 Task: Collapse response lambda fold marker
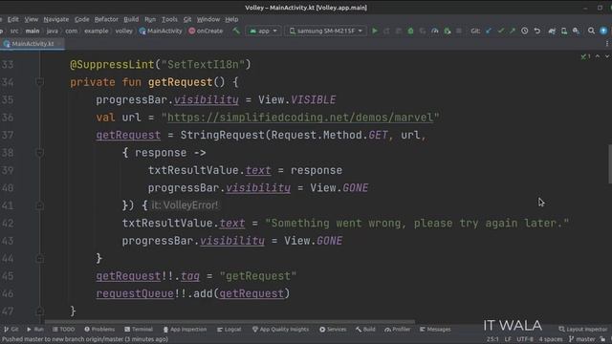39,153
